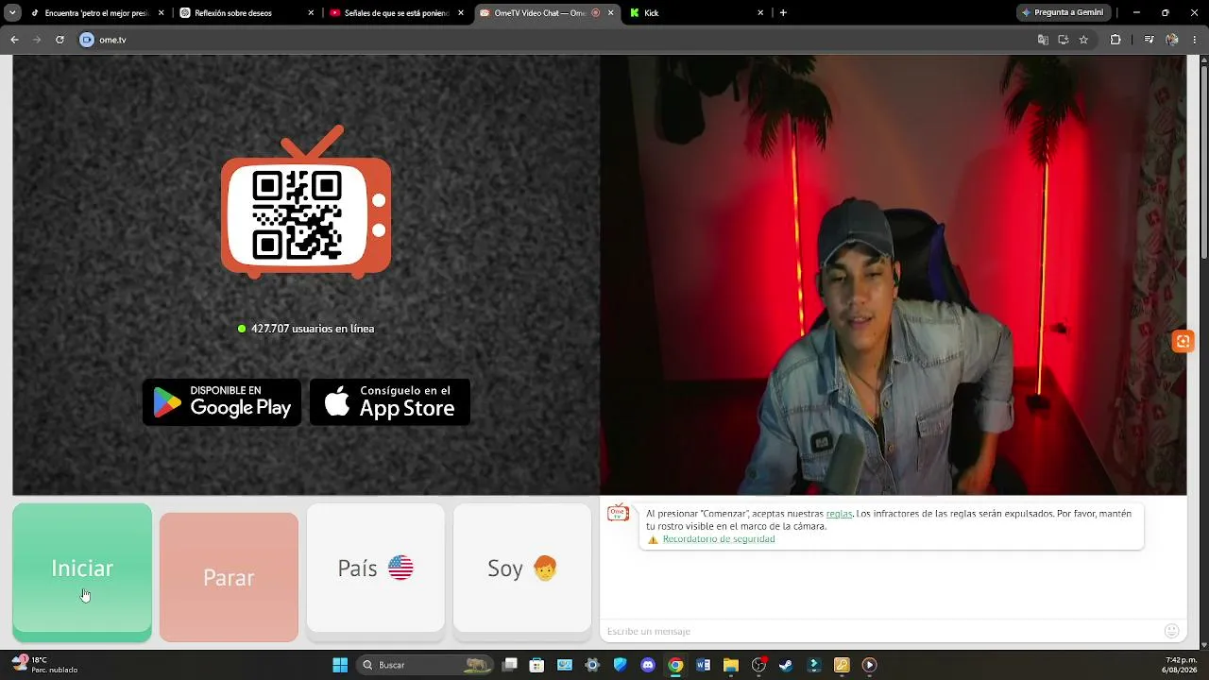1209x680 pixels.
Task: Open the App Store download badge
Action: click(x=390, y=402)
